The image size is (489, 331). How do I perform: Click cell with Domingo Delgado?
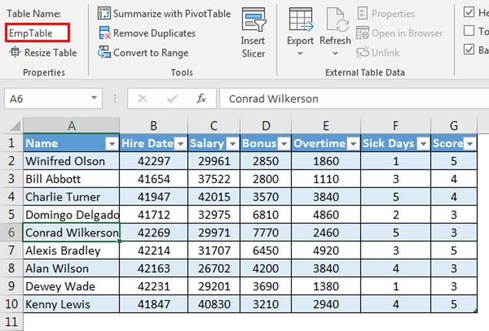click(x=72, y=215)
